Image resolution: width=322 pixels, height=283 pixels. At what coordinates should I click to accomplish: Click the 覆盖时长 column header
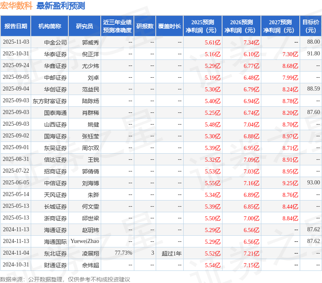pos(169,26)
